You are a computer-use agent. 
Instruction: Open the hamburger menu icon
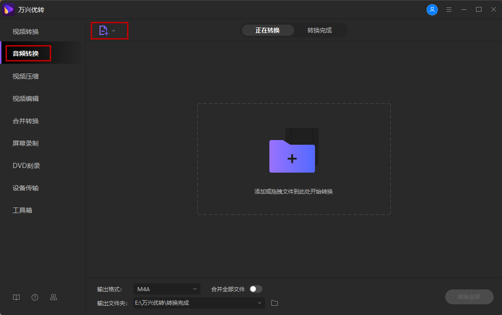coord(448,9)
